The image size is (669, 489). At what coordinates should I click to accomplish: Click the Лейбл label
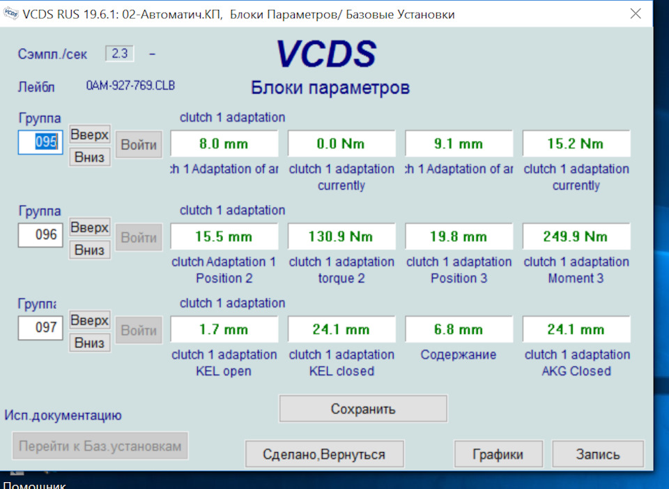point(36,87)
